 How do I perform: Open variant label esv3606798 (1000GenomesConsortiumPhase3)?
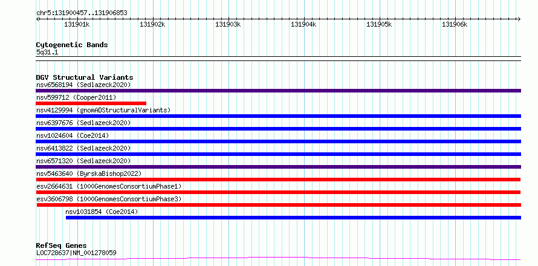pos(109,199)
